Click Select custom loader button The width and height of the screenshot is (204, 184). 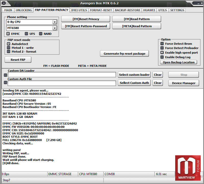(134, 75)
